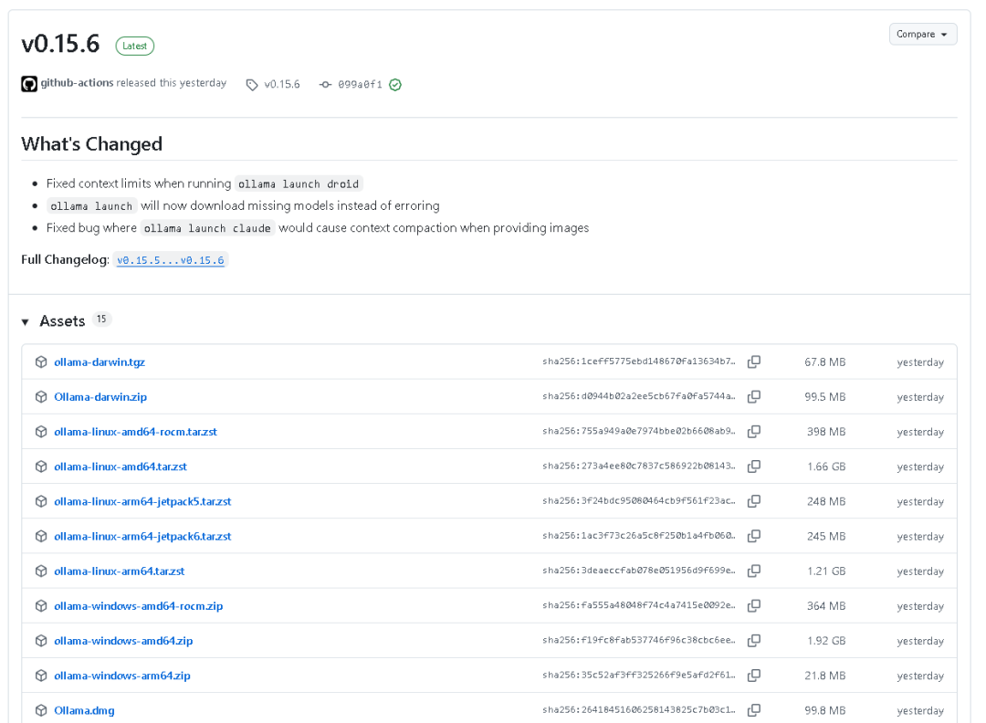Click package icon for ollama-linux-arm64.tar.zst
The image size is (986, 723).
(x=41, y=571)
